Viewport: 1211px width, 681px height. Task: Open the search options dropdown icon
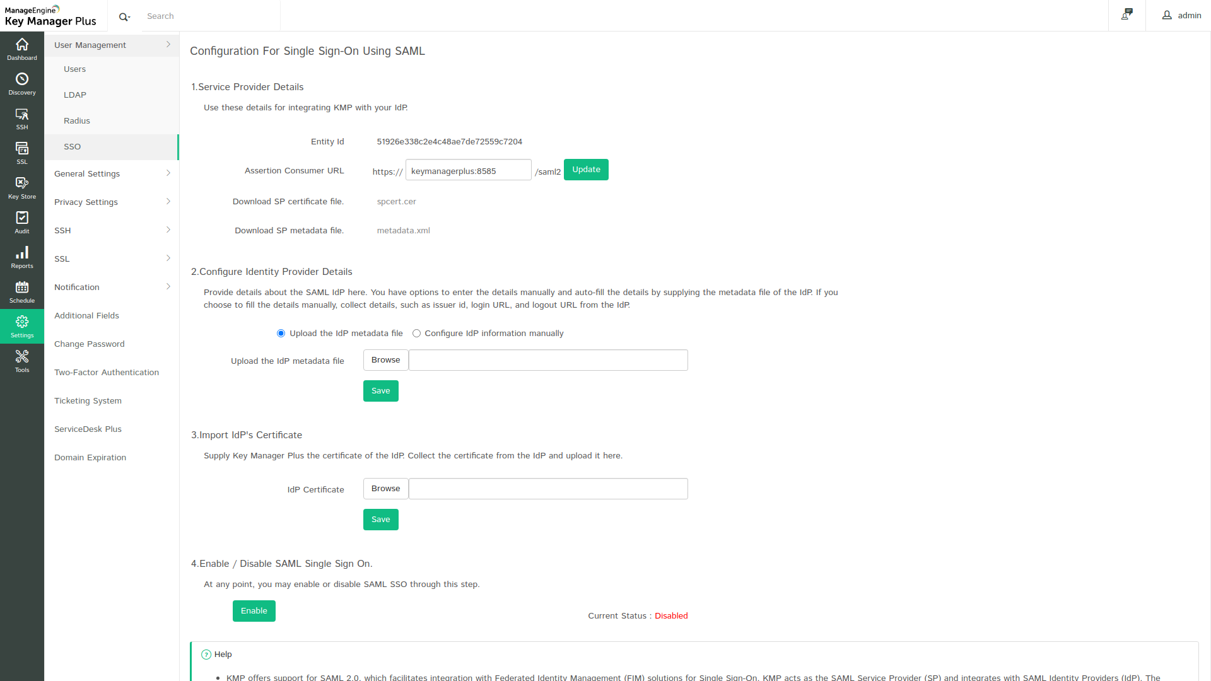click(x=124, y=16)
